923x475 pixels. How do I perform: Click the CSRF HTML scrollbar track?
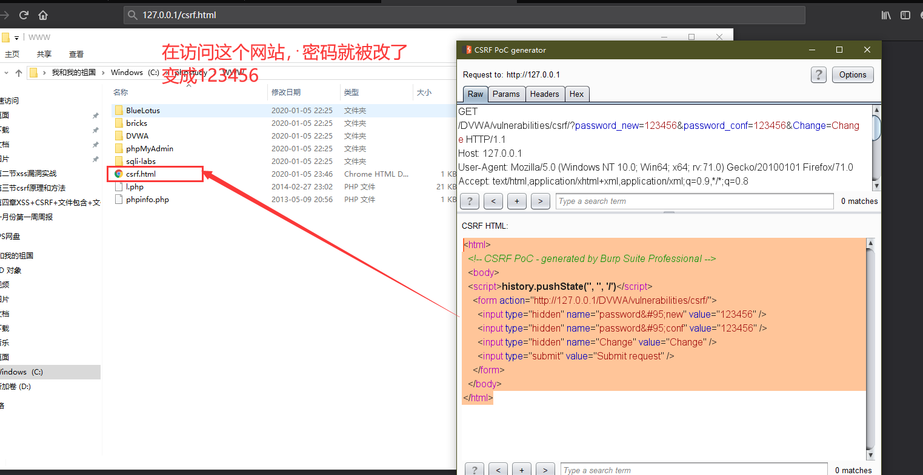click(871, 349)
